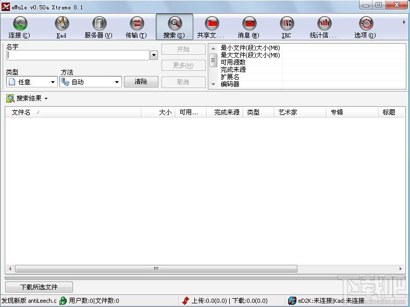This screenshot has height=307, width=410.
Task: Open the file Type (类型) dropdown
Action: point(32,82)
